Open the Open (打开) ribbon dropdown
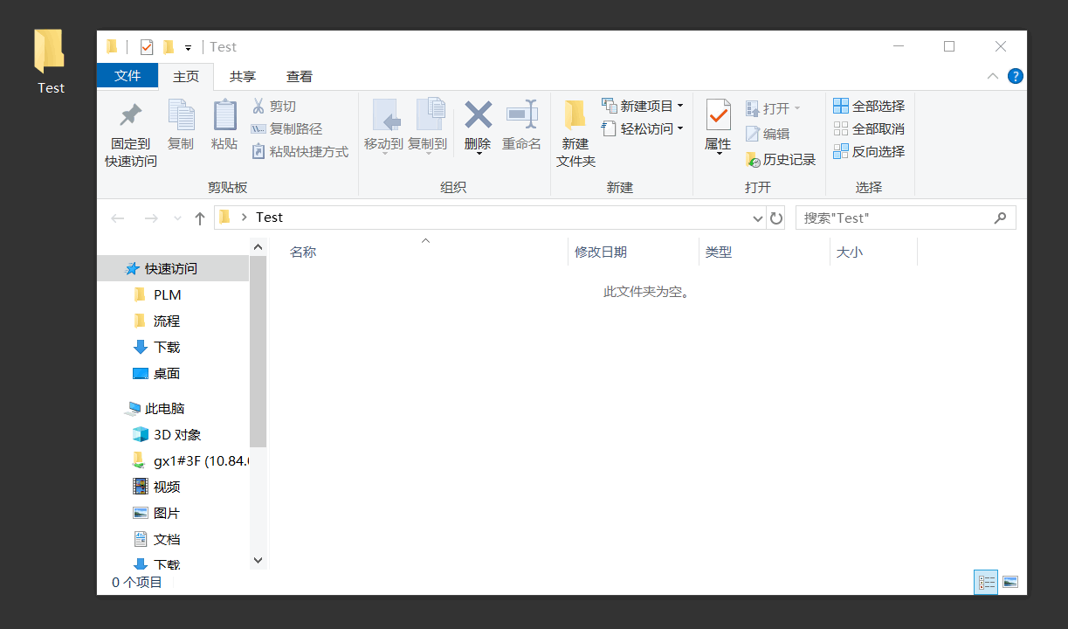1068x629 pixels. (x=773, y=108)
